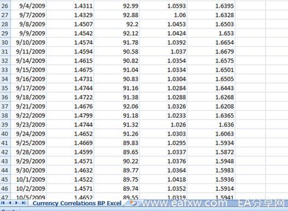Select cell containing value 1.5872
Image resolution: width=288 pixels, height=211 pixels.
[211, 152]
